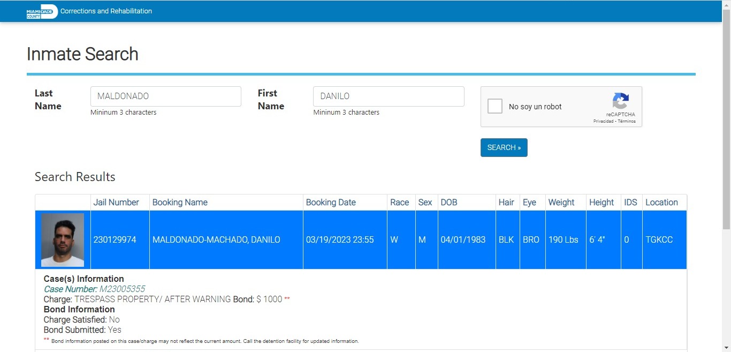The width and height of the screenshot is (731, 352).
Task: Select the MALDONADO-MACHADO, DANILO result row
Action: pyautogui.click(x=216, y=240)
